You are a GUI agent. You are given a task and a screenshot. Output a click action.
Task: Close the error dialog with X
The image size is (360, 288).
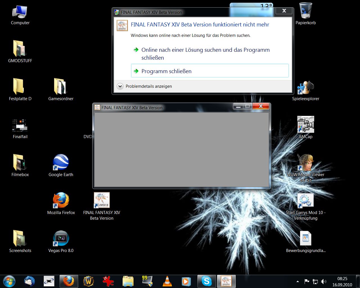click(x=284, y=11)
